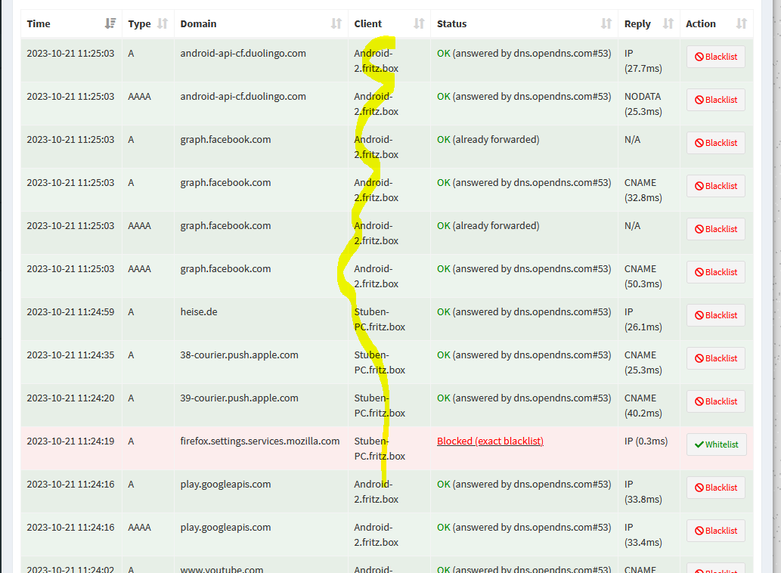Click status of heise.de query row
Screen dimensions: 781x573
tap(524, 312)
